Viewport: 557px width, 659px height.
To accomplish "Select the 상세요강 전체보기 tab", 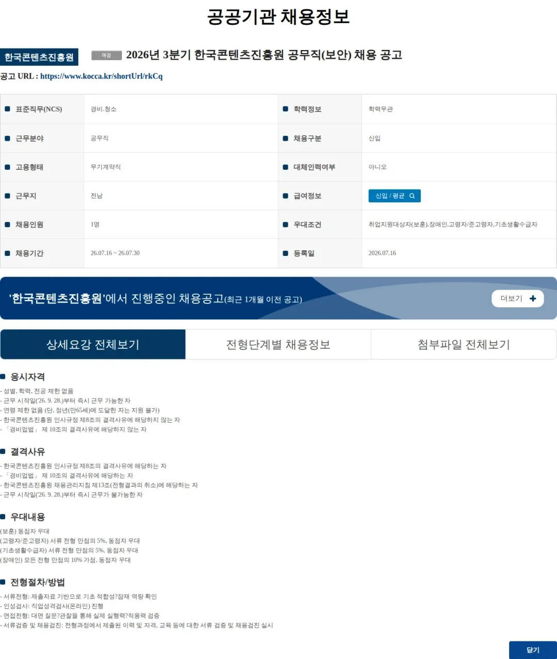I will (x=93, y=344).
